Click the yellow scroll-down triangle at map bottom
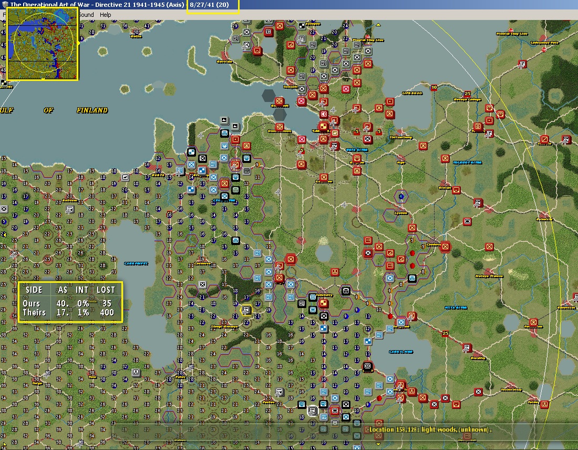The image size is (578, 450). (x=378, y=444)
